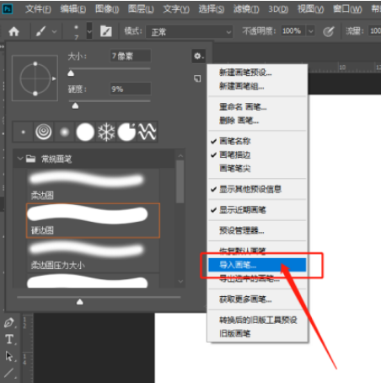The width and height of the screenshot is (381, 383).
Task: Open the 3D menu
Action: coord(278,9)
